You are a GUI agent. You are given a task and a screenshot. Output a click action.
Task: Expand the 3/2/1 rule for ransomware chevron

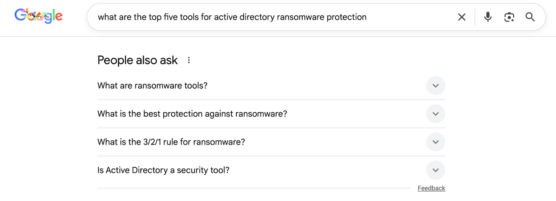coord(435,142)
